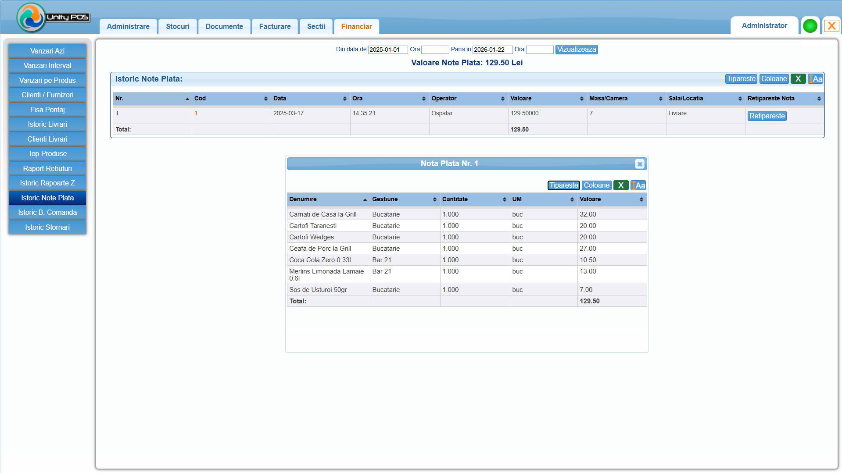Open Istoric Rapoarte Z from sidebar

pos(47,183)
